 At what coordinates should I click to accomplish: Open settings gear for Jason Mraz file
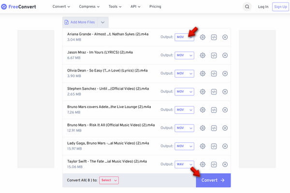pos(203,55)
